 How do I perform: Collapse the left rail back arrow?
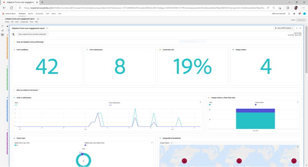coord(2,20)
